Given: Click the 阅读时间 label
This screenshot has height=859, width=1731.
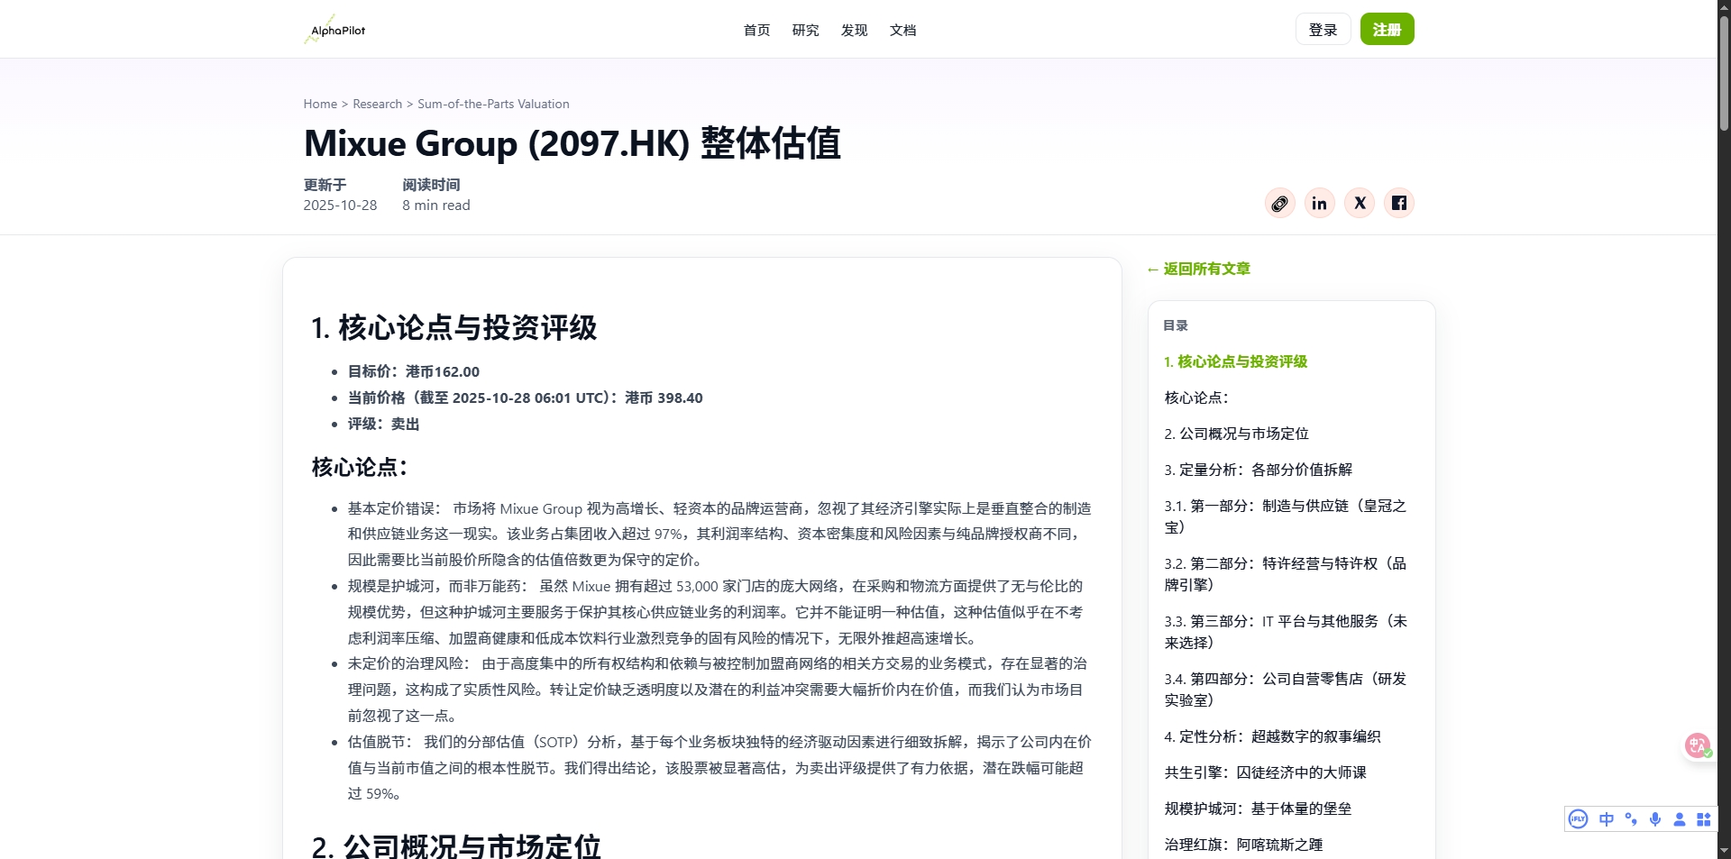Looking at the screenshot, I should [x=431, y=185].
